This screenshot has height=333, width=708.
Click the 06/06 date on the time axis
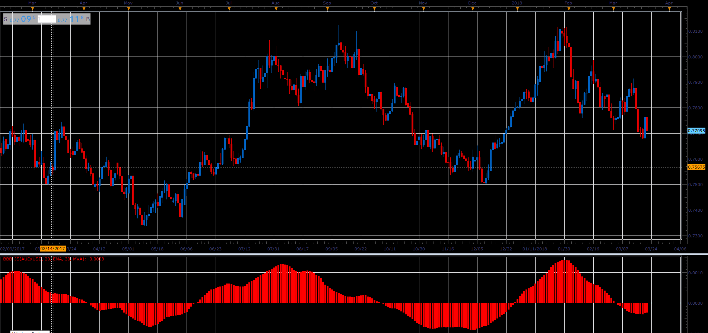[186, 249]
